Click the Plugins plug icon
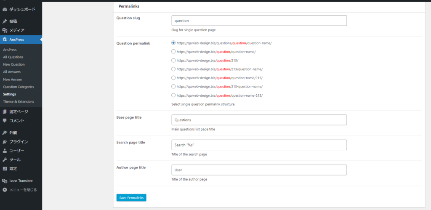Screen dimensions: 431x210 click(5, 142)
